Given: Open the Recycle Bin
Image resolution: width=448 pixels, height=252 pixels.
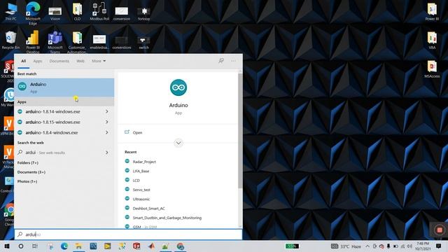Looking at the screenshot, I should click(x=10, y=41).
